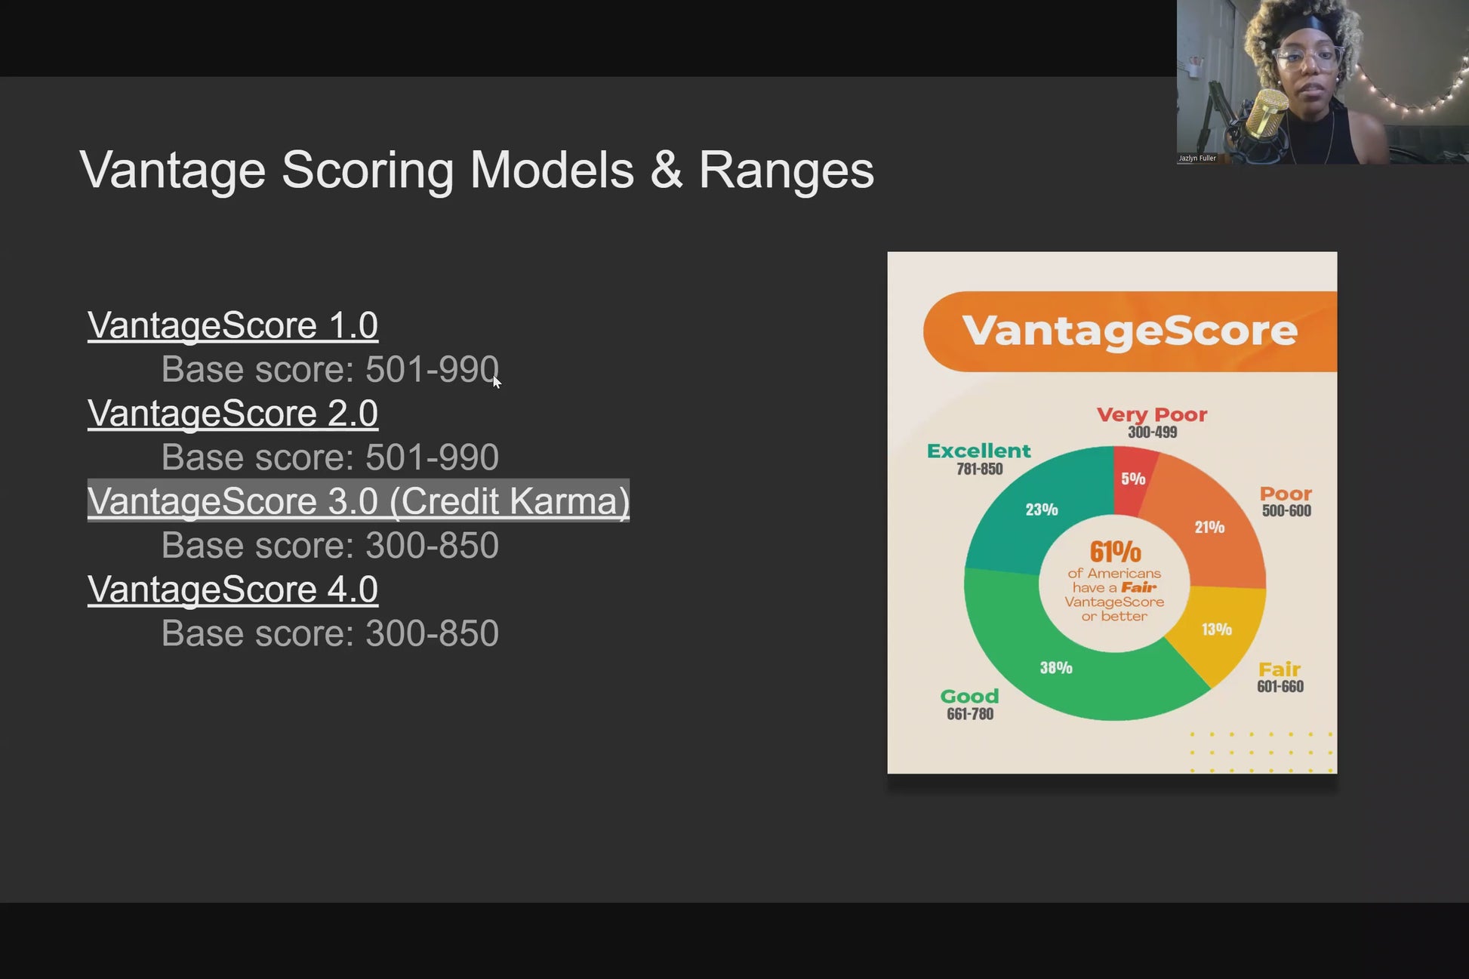This screenshot has height=979, width=1469.
Task: Select the highlighted VantageScore 3.0 (Credit Karma) heading
Action: tap(359, 500)
